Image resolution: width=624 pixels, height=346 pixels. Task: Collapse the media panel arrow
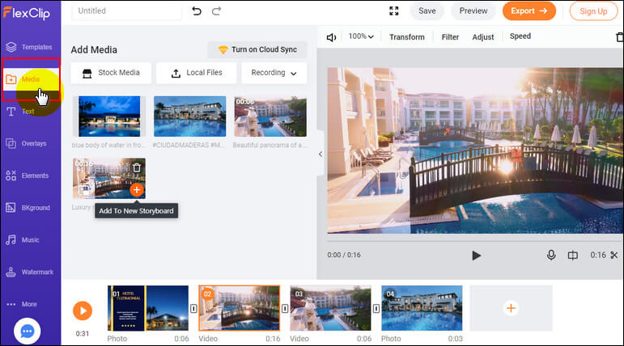tap(320, 154)
